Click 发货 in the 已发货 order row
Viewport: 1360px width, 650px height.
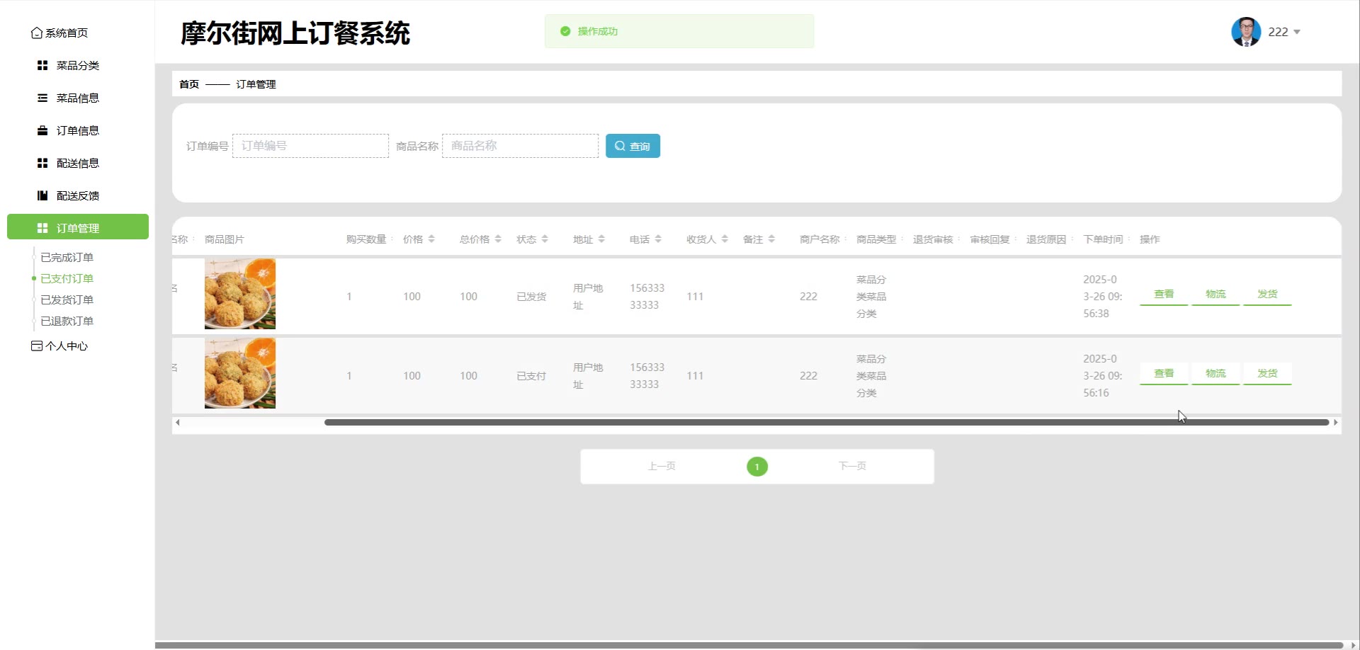click(1267, 295)
